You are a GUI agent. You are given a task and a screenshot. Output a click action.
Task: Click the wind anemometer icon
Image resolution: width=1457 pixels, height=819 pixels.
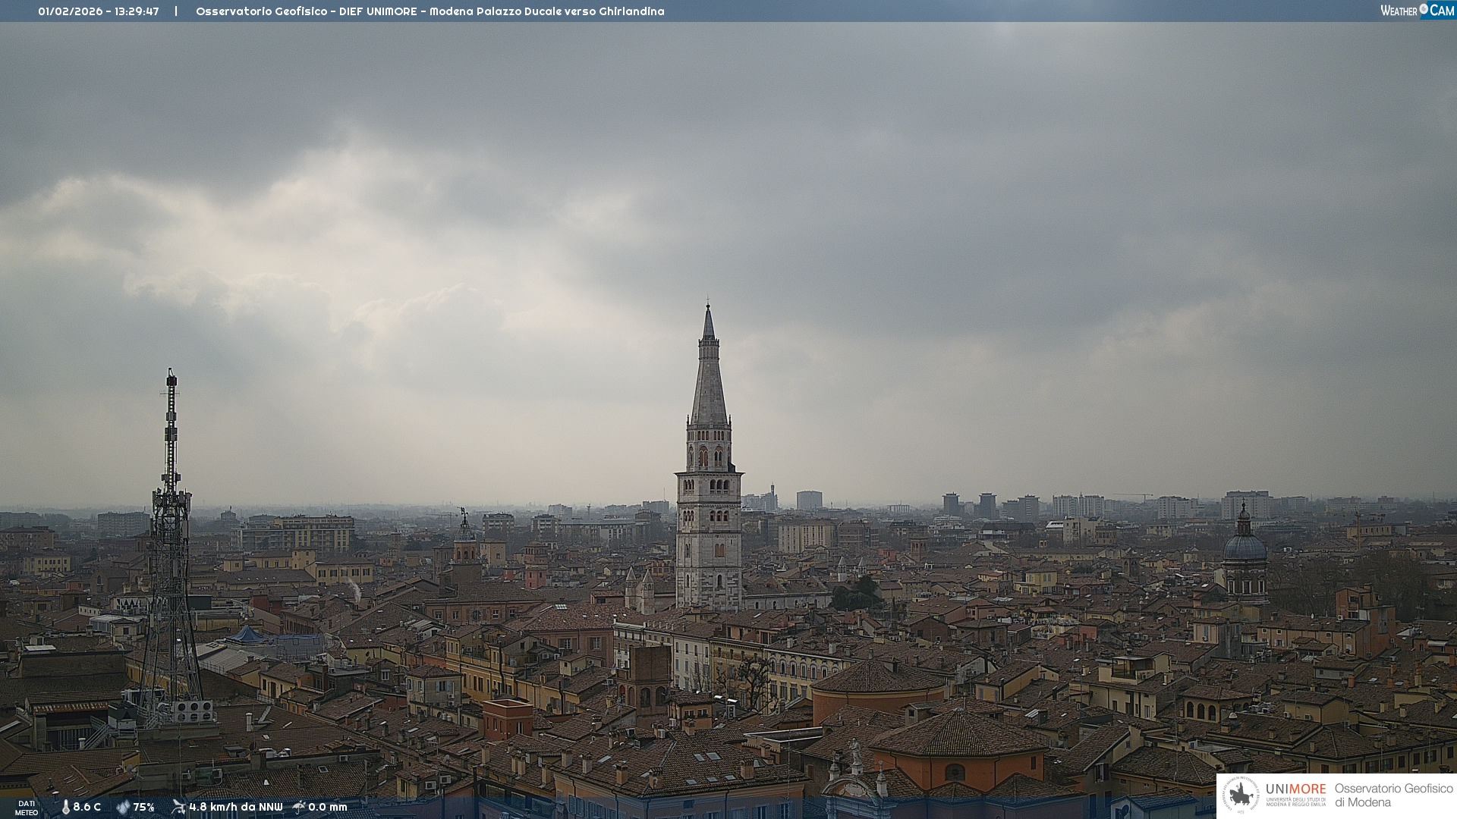[178, 807]
